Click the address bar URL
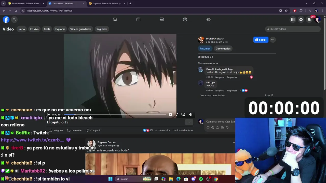This screenshot has height=183, width=326. coord(49,11)
